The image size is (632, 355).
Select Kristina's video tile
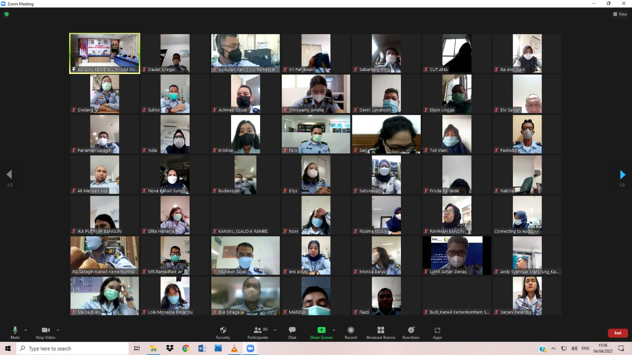[x=245, y=134]
